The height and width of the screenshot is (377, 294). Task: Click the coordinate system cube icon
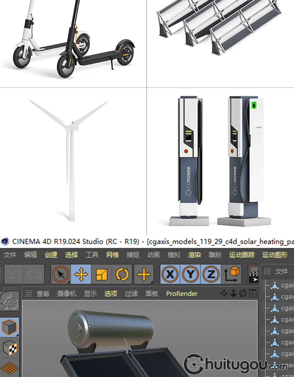tap(233, 274)
